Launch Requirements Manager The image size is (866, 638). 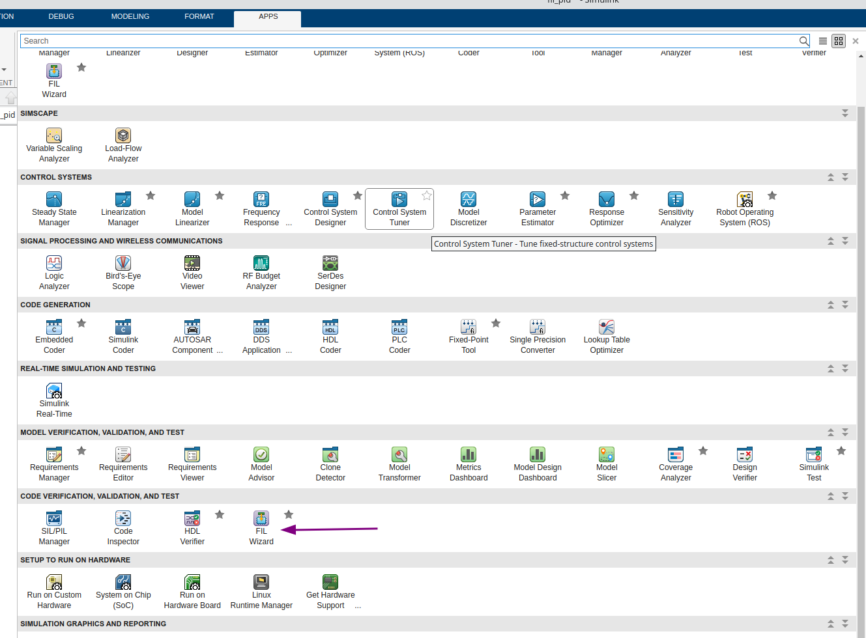(54, 464)
